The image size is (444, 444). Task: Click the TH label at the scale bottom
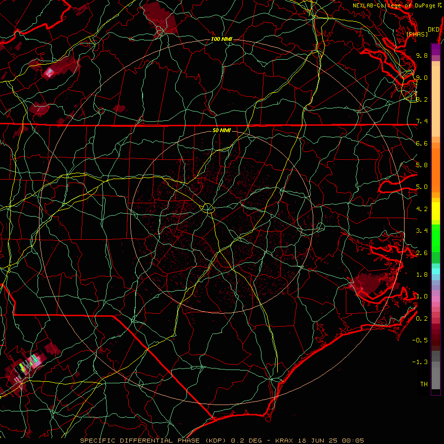click(x=424, y=384)
